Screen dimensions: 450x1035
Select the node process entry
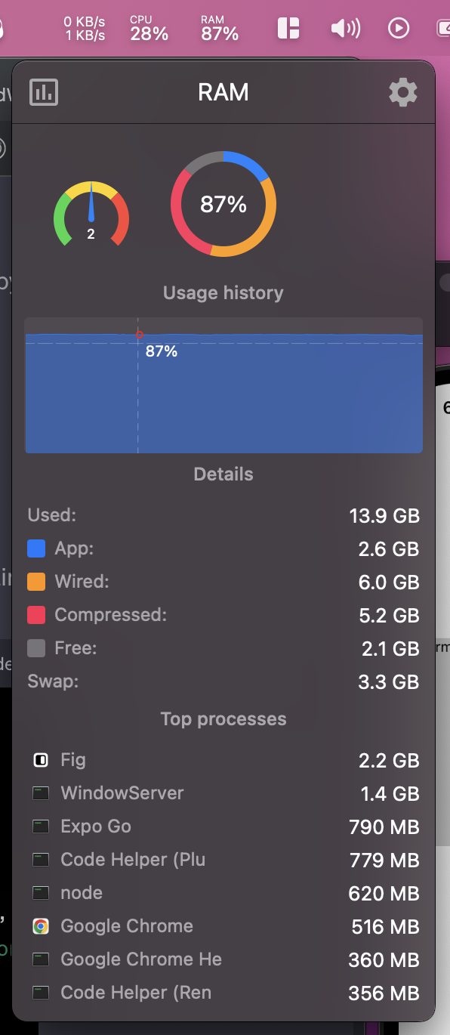[x=82, y=893]
